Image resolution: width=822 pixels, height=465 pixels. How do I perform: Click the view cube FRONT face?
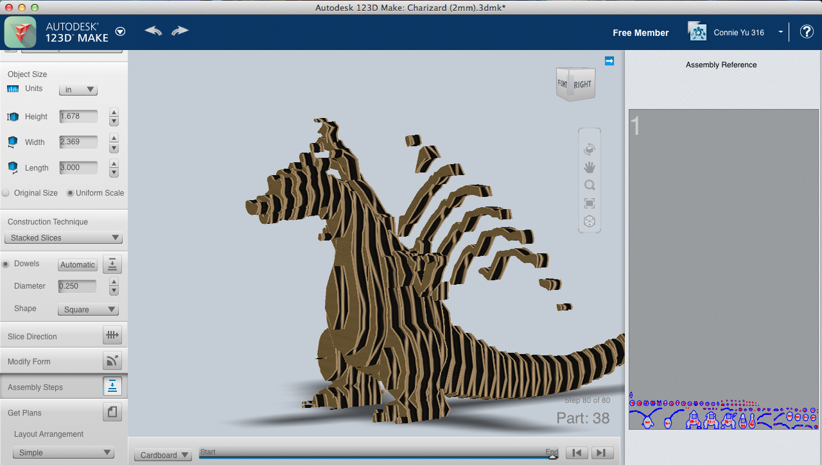tap(563, 84)
